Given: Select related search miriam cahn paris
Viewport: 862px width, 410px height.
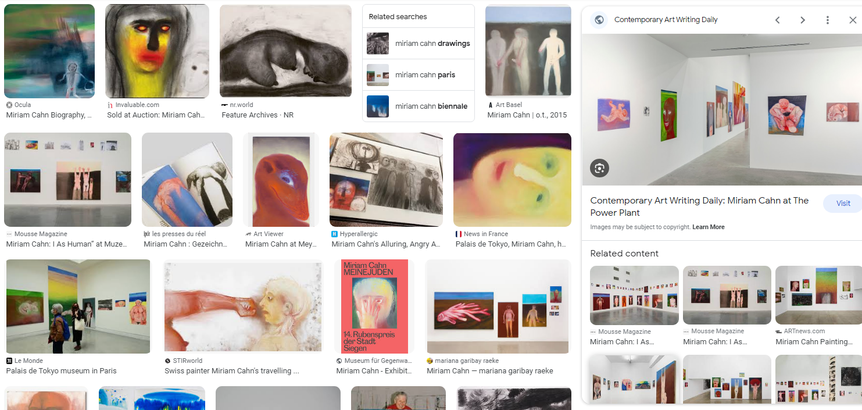Looking at the screenshot, I should coord(419,75).
